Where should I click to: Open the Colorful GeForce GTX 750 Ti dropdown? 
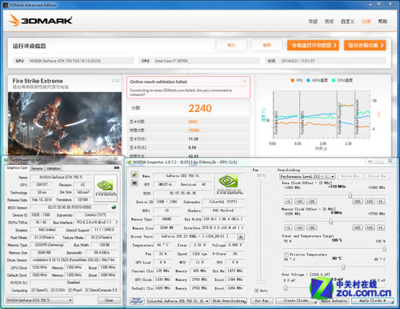point(178,301)
